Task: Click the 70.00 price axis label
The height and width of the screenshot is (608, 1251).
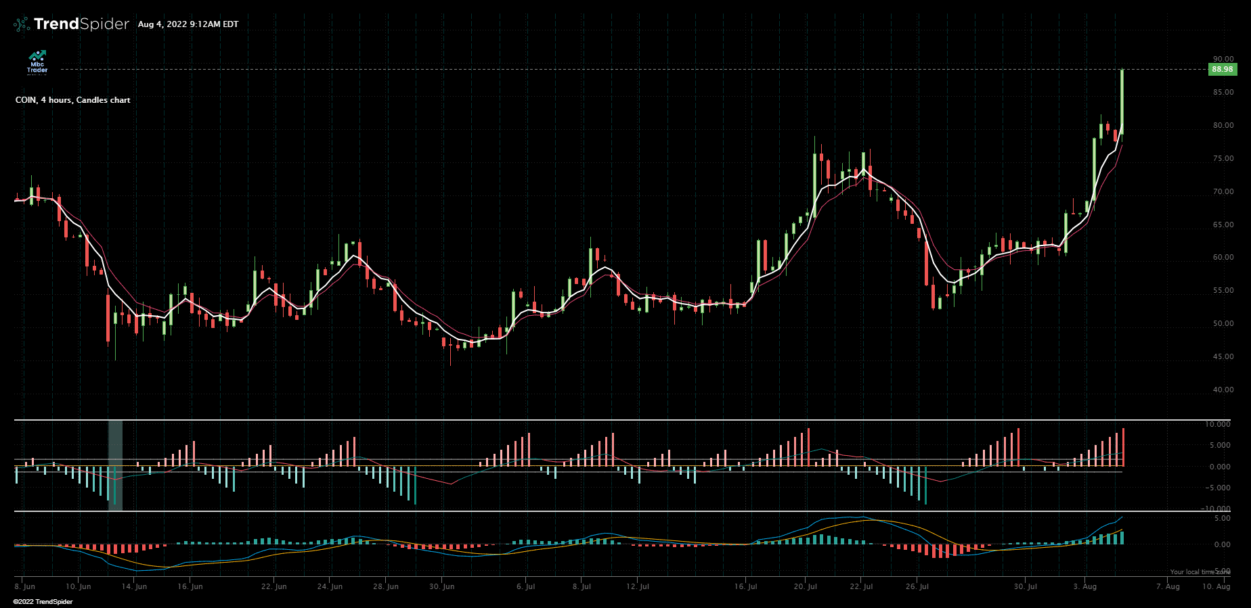Action: coord(1223,191)
